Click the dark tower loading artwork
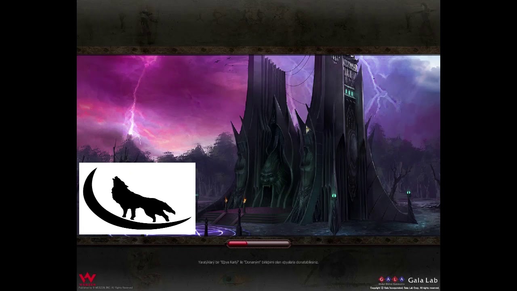The width and height of the screenshot is (517, 291). pos(258,145)
